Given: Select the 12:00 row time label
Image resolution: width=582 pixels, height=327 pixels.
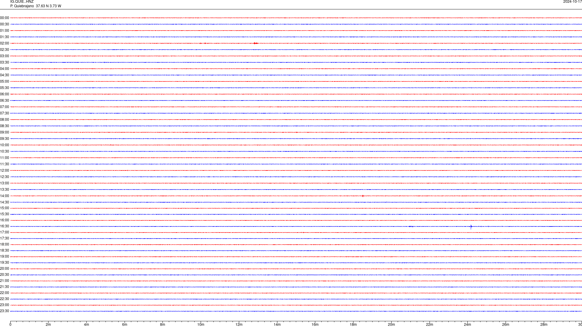Looking at the screenshot, I should 5,170.
